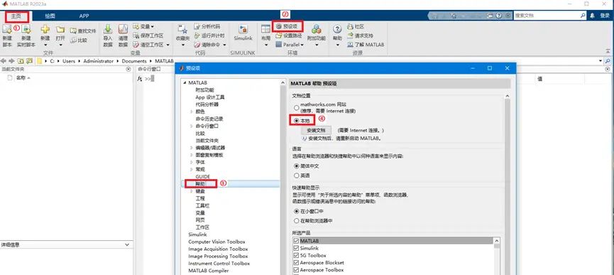Click the 导入数据 (Import Data) icon
Viewport: 614px width, 275px height.
coord(108,29)
